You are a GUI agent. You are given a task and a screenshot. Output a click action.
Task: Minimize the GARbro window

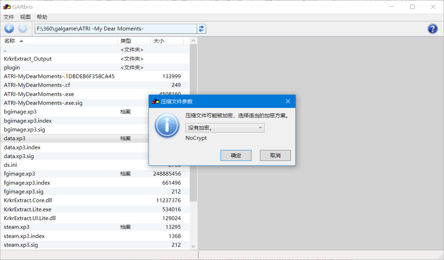[392, 7]
